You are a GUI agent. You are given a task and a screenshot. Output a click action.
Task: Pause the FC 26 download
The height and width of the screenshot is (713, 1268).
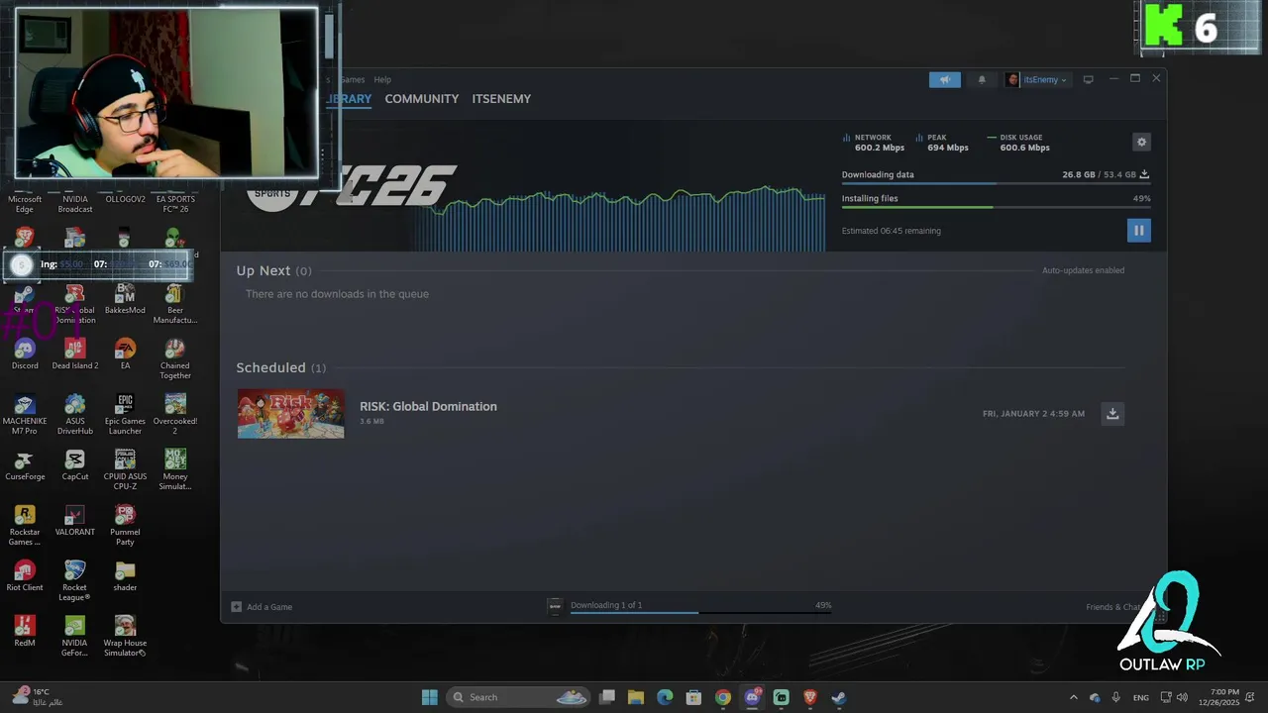click(x=1138, y=230)
